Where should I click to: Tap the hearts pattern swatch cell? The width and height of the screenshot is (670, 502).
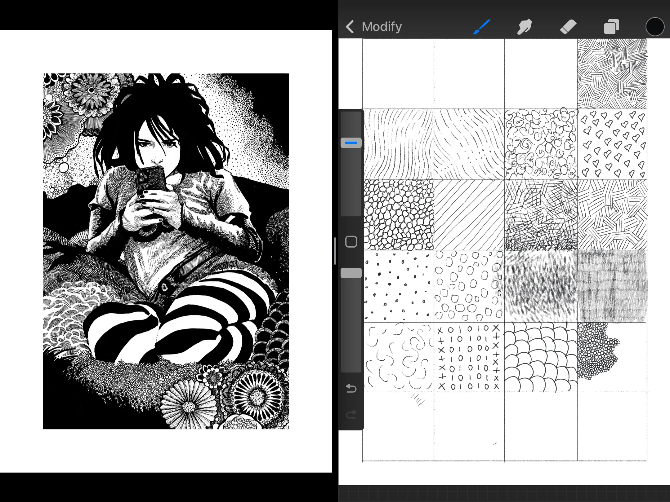612,144
